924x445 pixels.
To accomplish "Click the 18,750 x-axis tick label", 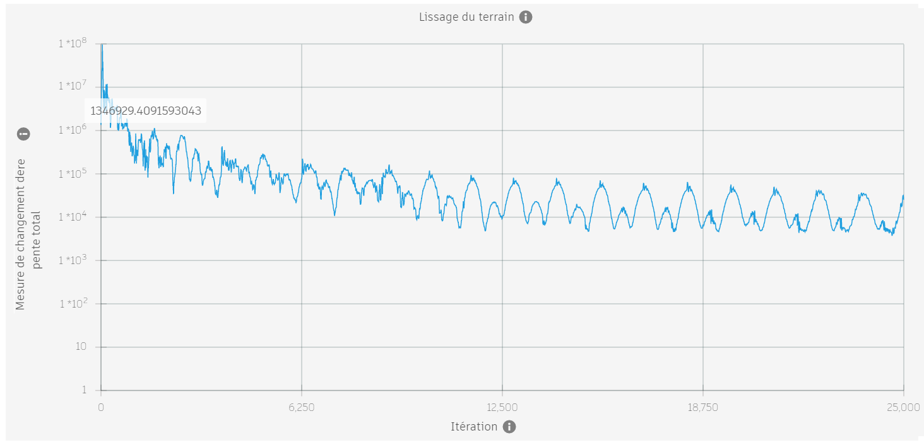I will point(702,407).
